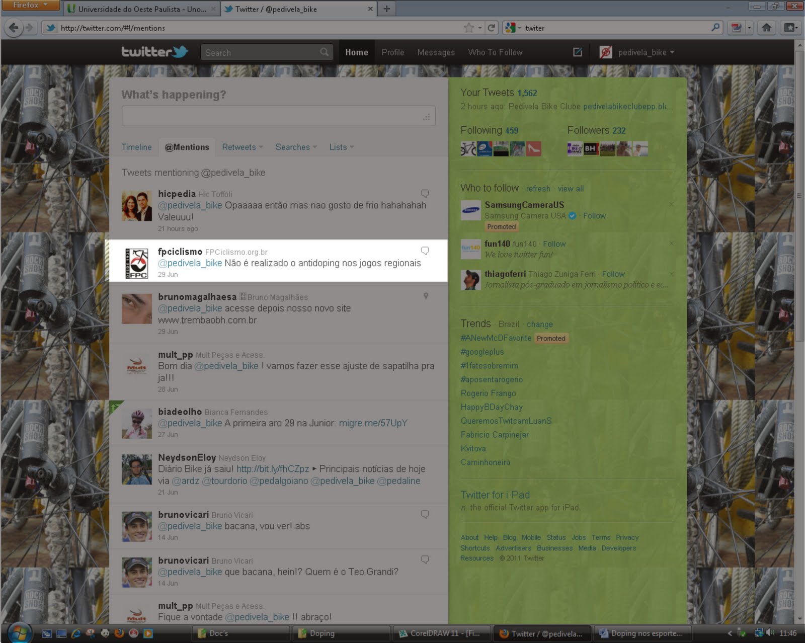Click reply bubble icon on hicpedia tweet
Image resolution: width=805 pixels, height=643 pixels.
click(x=425, y=193)
